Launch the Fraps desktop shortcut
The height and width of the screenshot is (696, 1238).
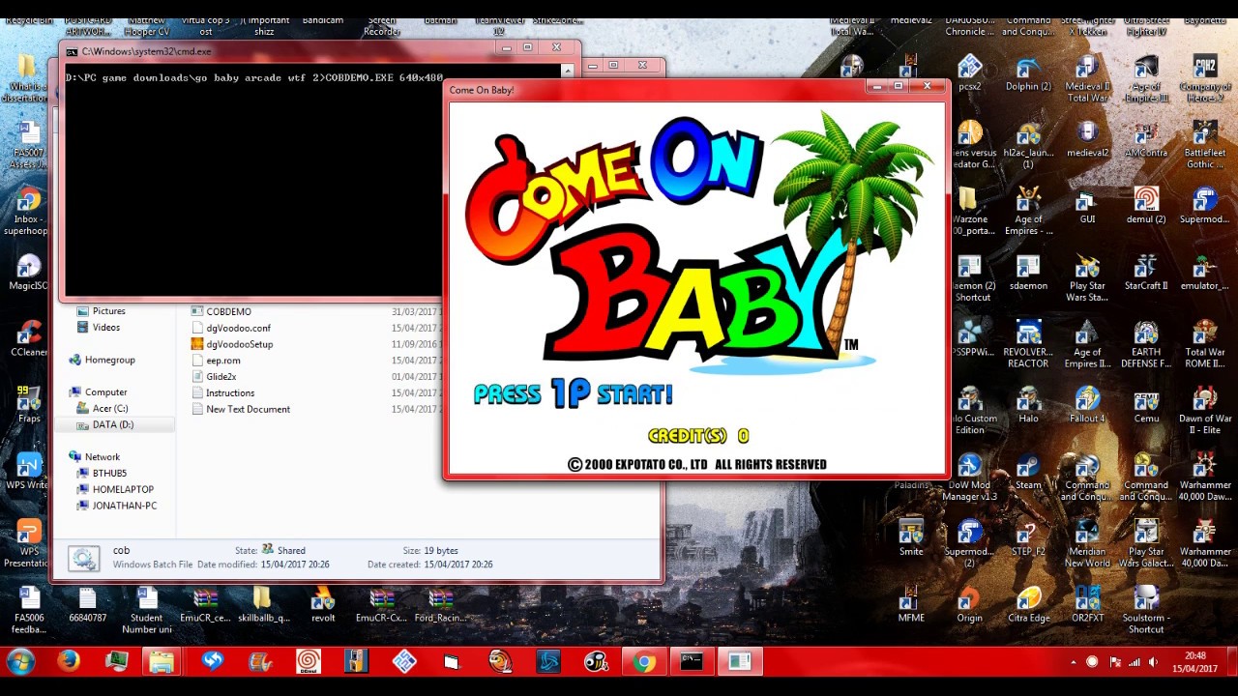pos(29,406)
